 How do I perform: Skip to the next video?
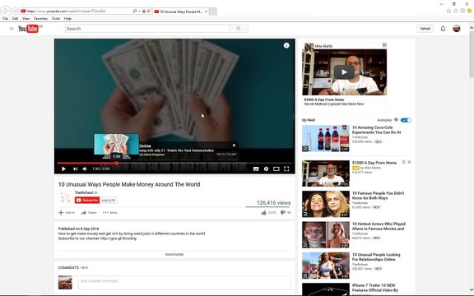click(x=75, y=169)
